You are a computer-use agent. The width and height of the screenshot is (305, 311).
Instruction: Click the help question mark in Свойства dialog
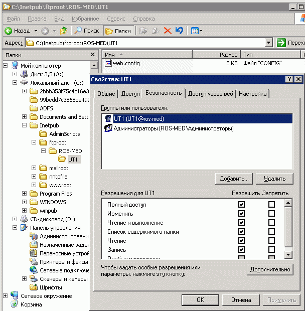pyautogui.click(x=289, y=79)
